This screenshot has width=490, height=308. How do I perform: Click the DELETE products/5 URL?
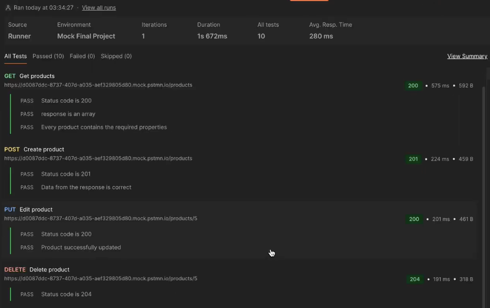point(100,278)
